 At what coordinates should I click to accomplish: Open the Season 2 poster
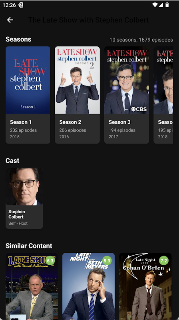pos(77,80)
